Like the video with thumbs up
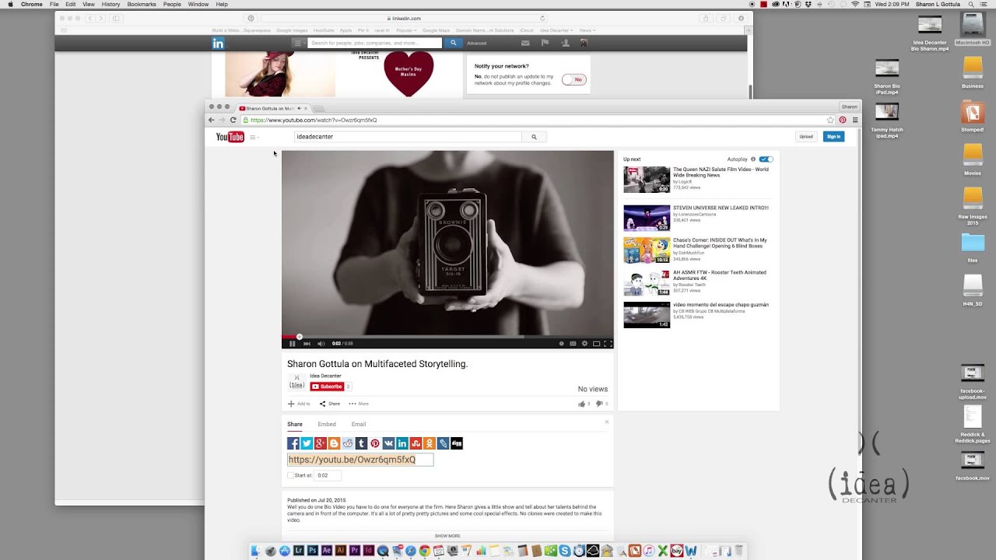 click(581, 404)
